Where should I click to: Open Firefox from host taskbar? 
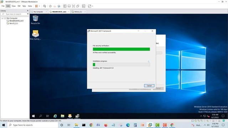pos(106,125)
